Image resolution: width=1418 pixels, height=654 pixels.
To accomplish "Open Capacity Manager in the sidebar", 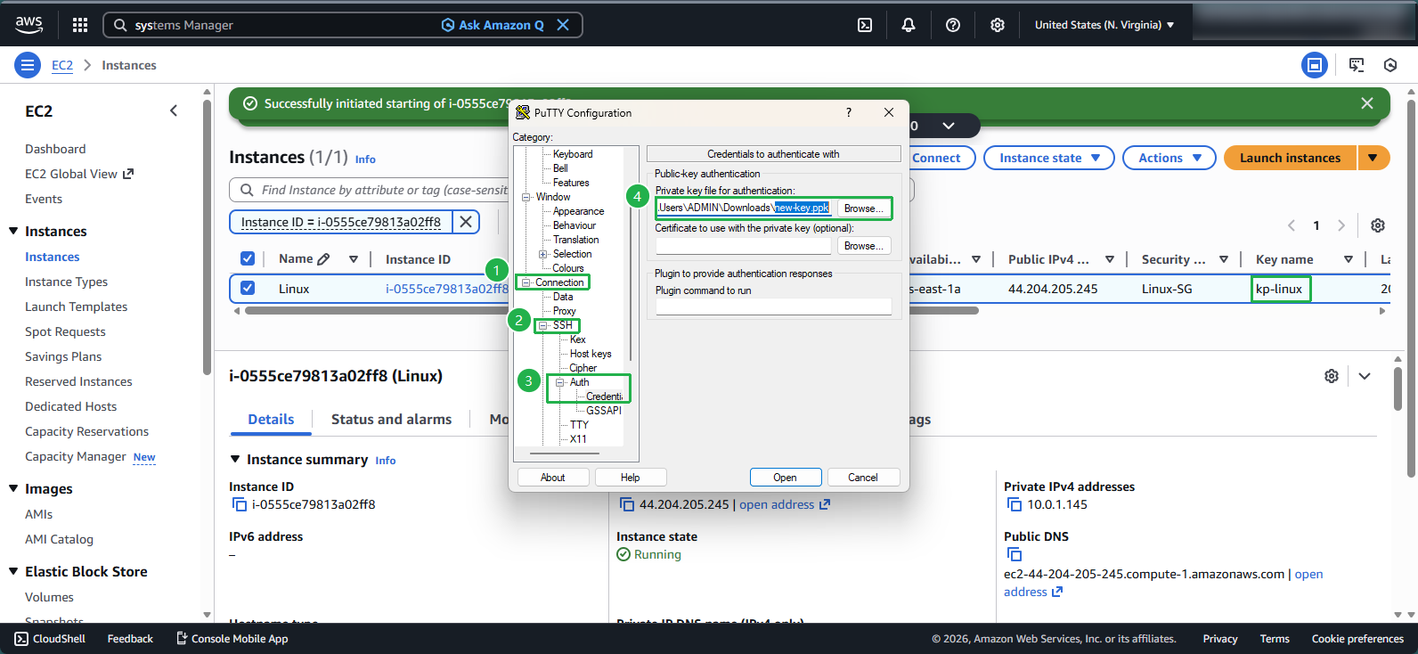I will pos(76,456).
